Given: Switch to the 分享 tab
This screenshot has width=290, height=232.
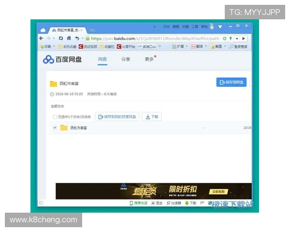Looking at the screenshot, I should pyautogui.click(x=126, y=59).
